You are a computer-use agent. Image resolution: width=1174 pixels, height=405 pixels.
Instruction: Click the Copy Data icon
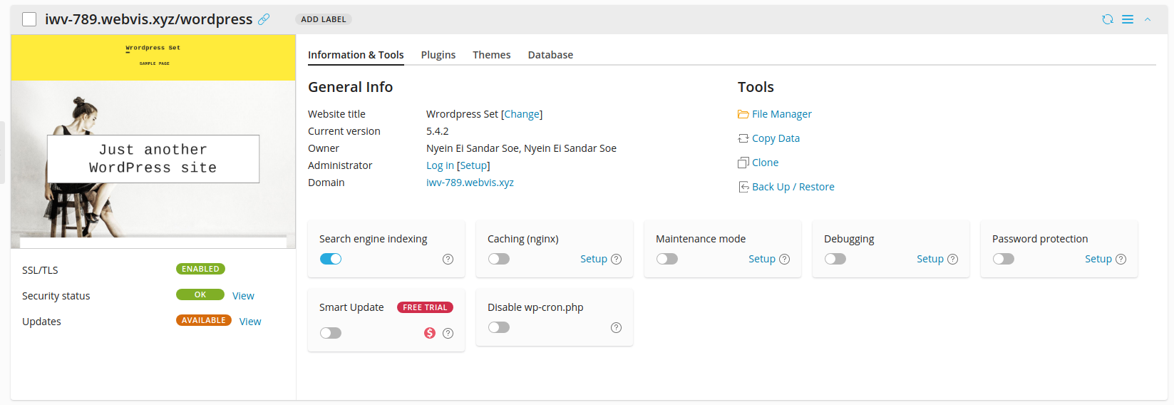pyautogui.click(x=743, y=138)
